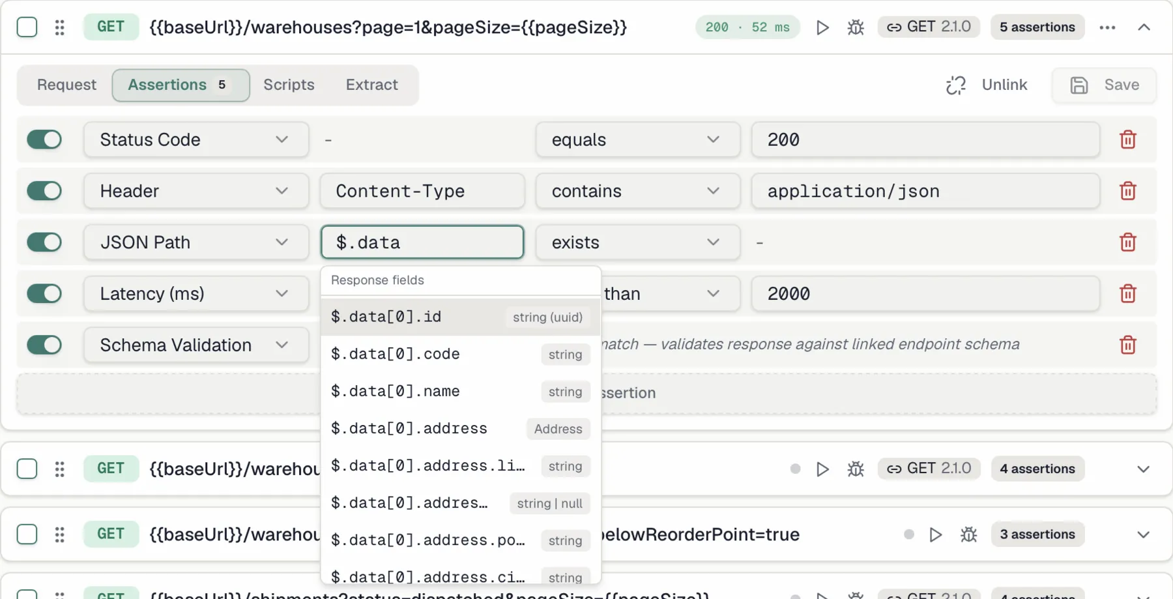Run the request with 4 assertions
Viewport: 1173px width, 599px height.
[x=822, y=469]
